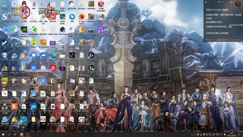The width and height of the screenshot is (243, 137).
Task: Open the logs folder
Action: [x=34, y=120]
